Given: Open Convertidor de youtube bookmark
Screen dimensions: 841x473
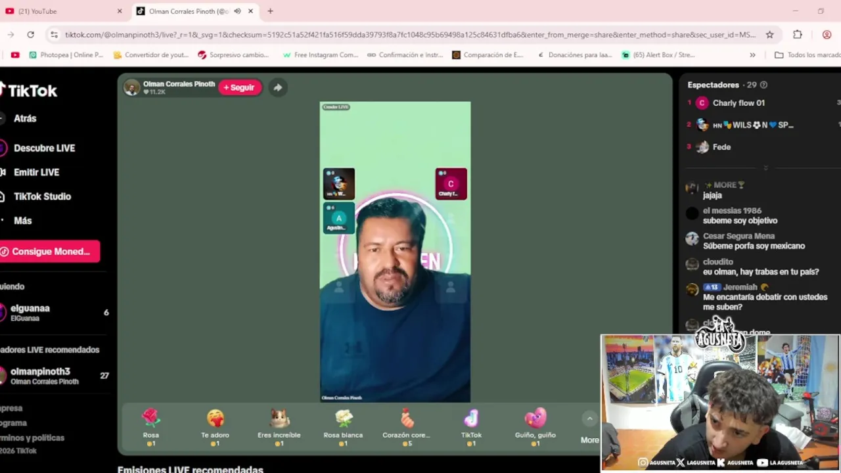Looking at the screenshot, I should (x=152, y=55).
